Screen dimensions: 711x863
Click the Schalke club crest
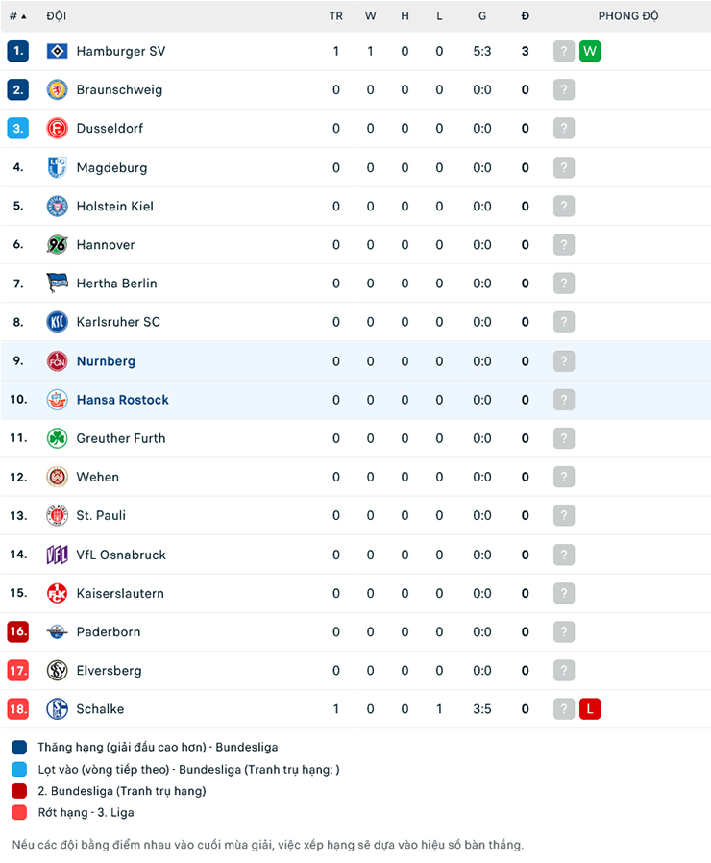coord(57,709)
